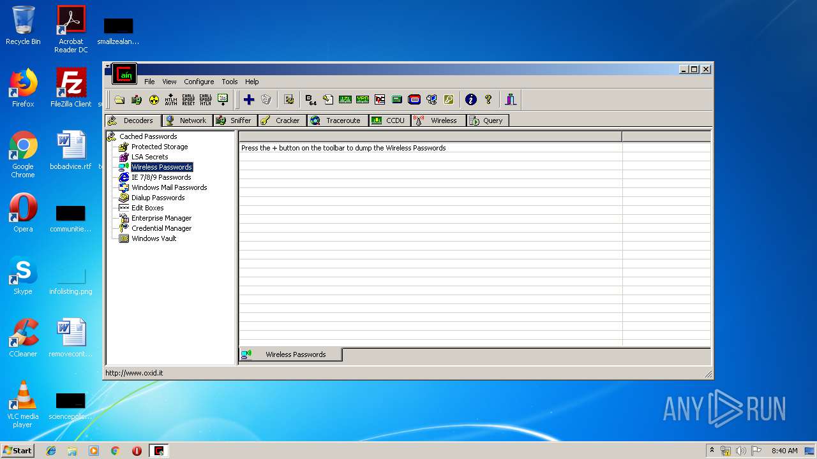The image size is (817, 459).
Task: Open the Cisco Type-7 password decoder icon
Action: [345, 99]
